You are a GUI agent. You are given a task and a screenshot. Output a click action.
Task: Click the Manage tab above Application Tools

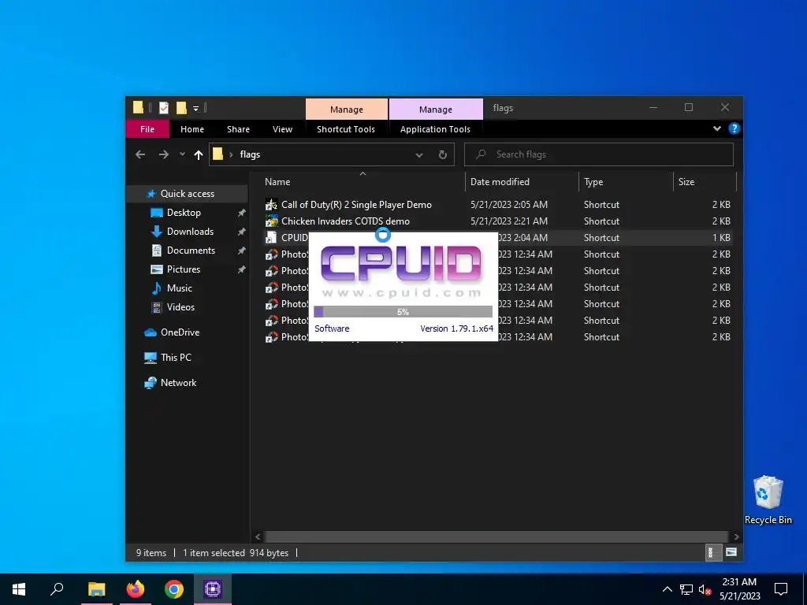pos(435,109)
